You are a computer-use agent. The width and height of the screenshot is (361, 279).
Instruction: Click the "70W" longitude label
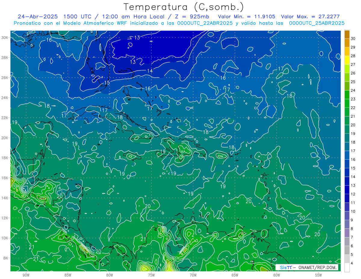pyautogui.click(x=193, y=275)
